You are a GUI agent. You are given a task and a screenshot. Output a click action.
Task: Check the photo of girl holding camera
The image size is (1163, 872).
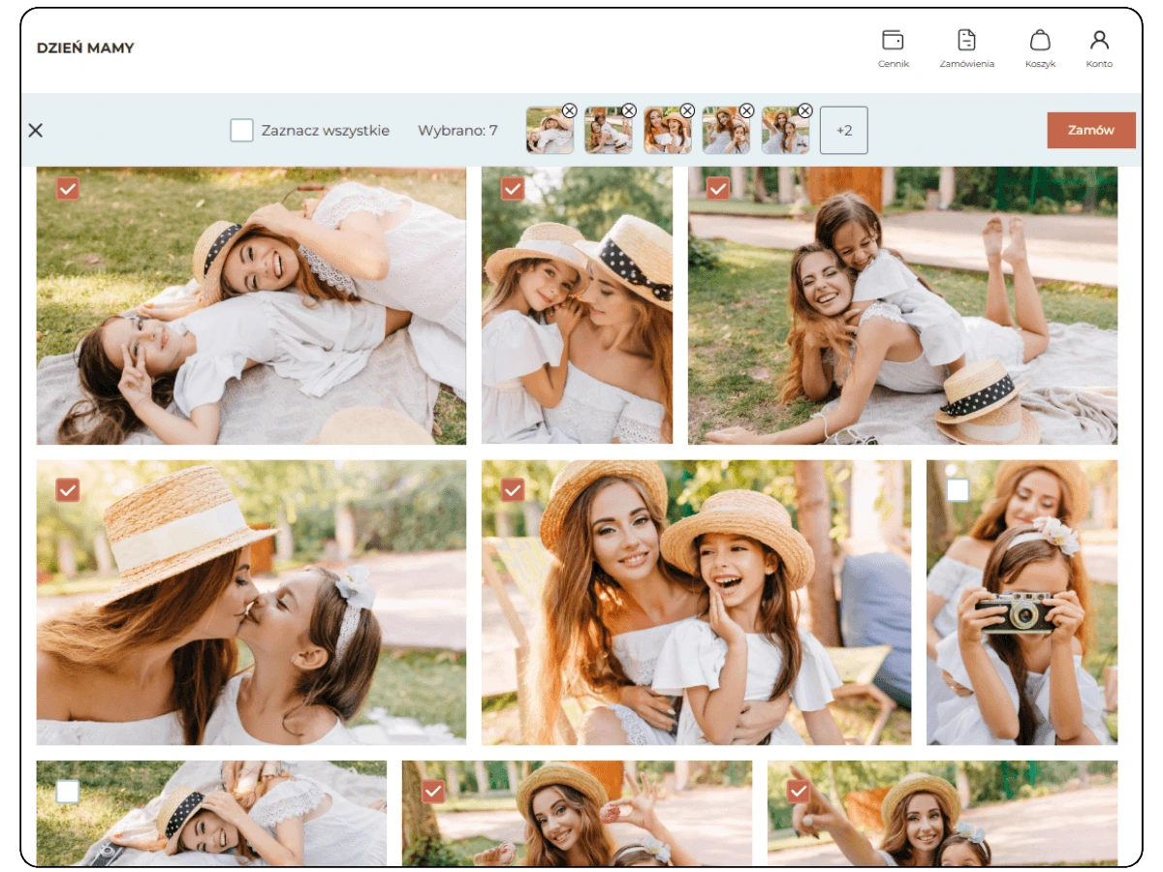tap(958, 490)
